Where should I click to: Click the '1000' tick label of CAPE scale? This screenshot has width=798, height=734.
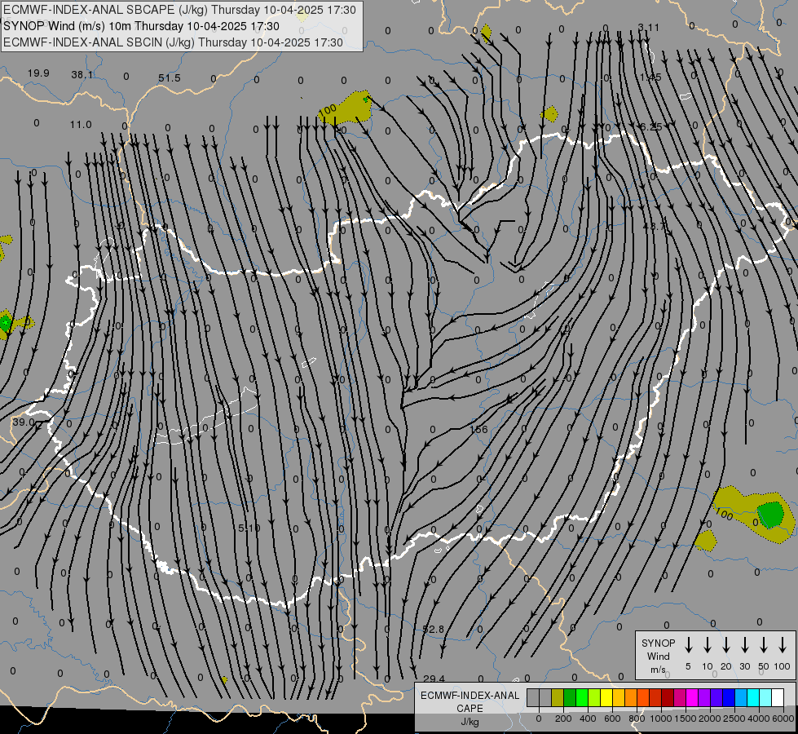click(x=661, y=719)
